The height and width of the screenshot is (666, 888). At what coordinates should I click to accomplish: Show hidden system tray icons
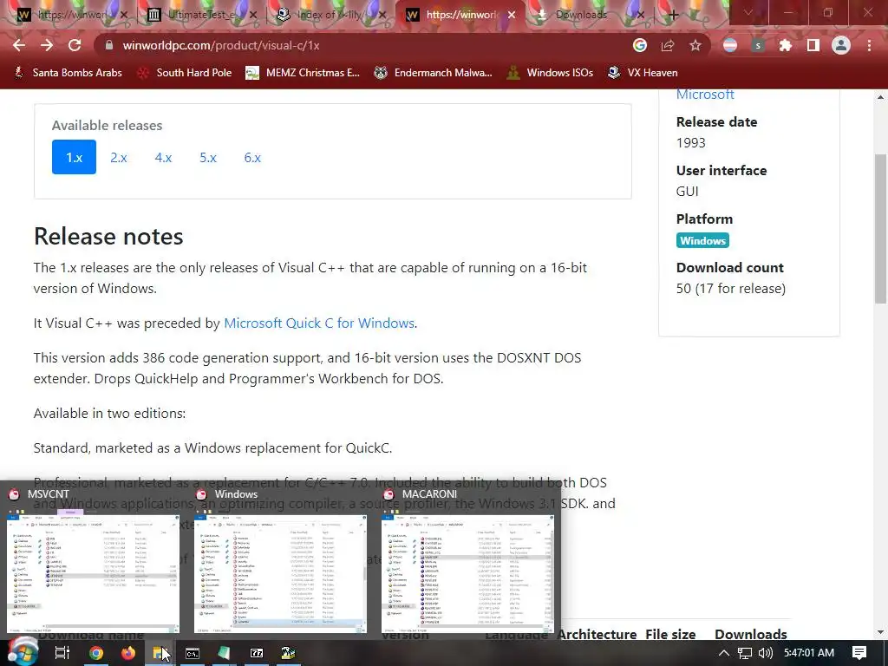[x=723, y=653]
